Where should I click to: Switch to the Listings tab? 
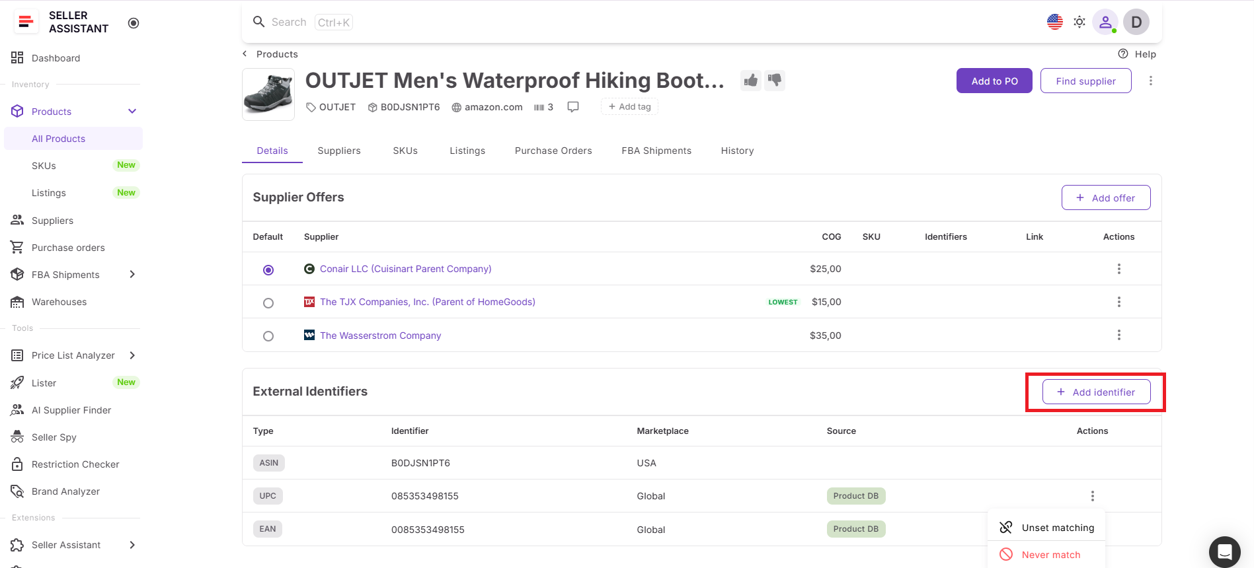[x=467, y=151]
